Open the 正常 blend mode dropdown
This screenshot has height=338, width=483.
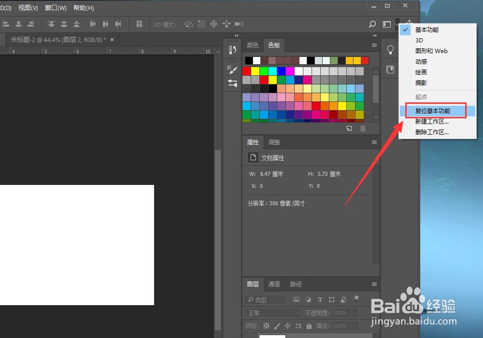click(272, 313)
